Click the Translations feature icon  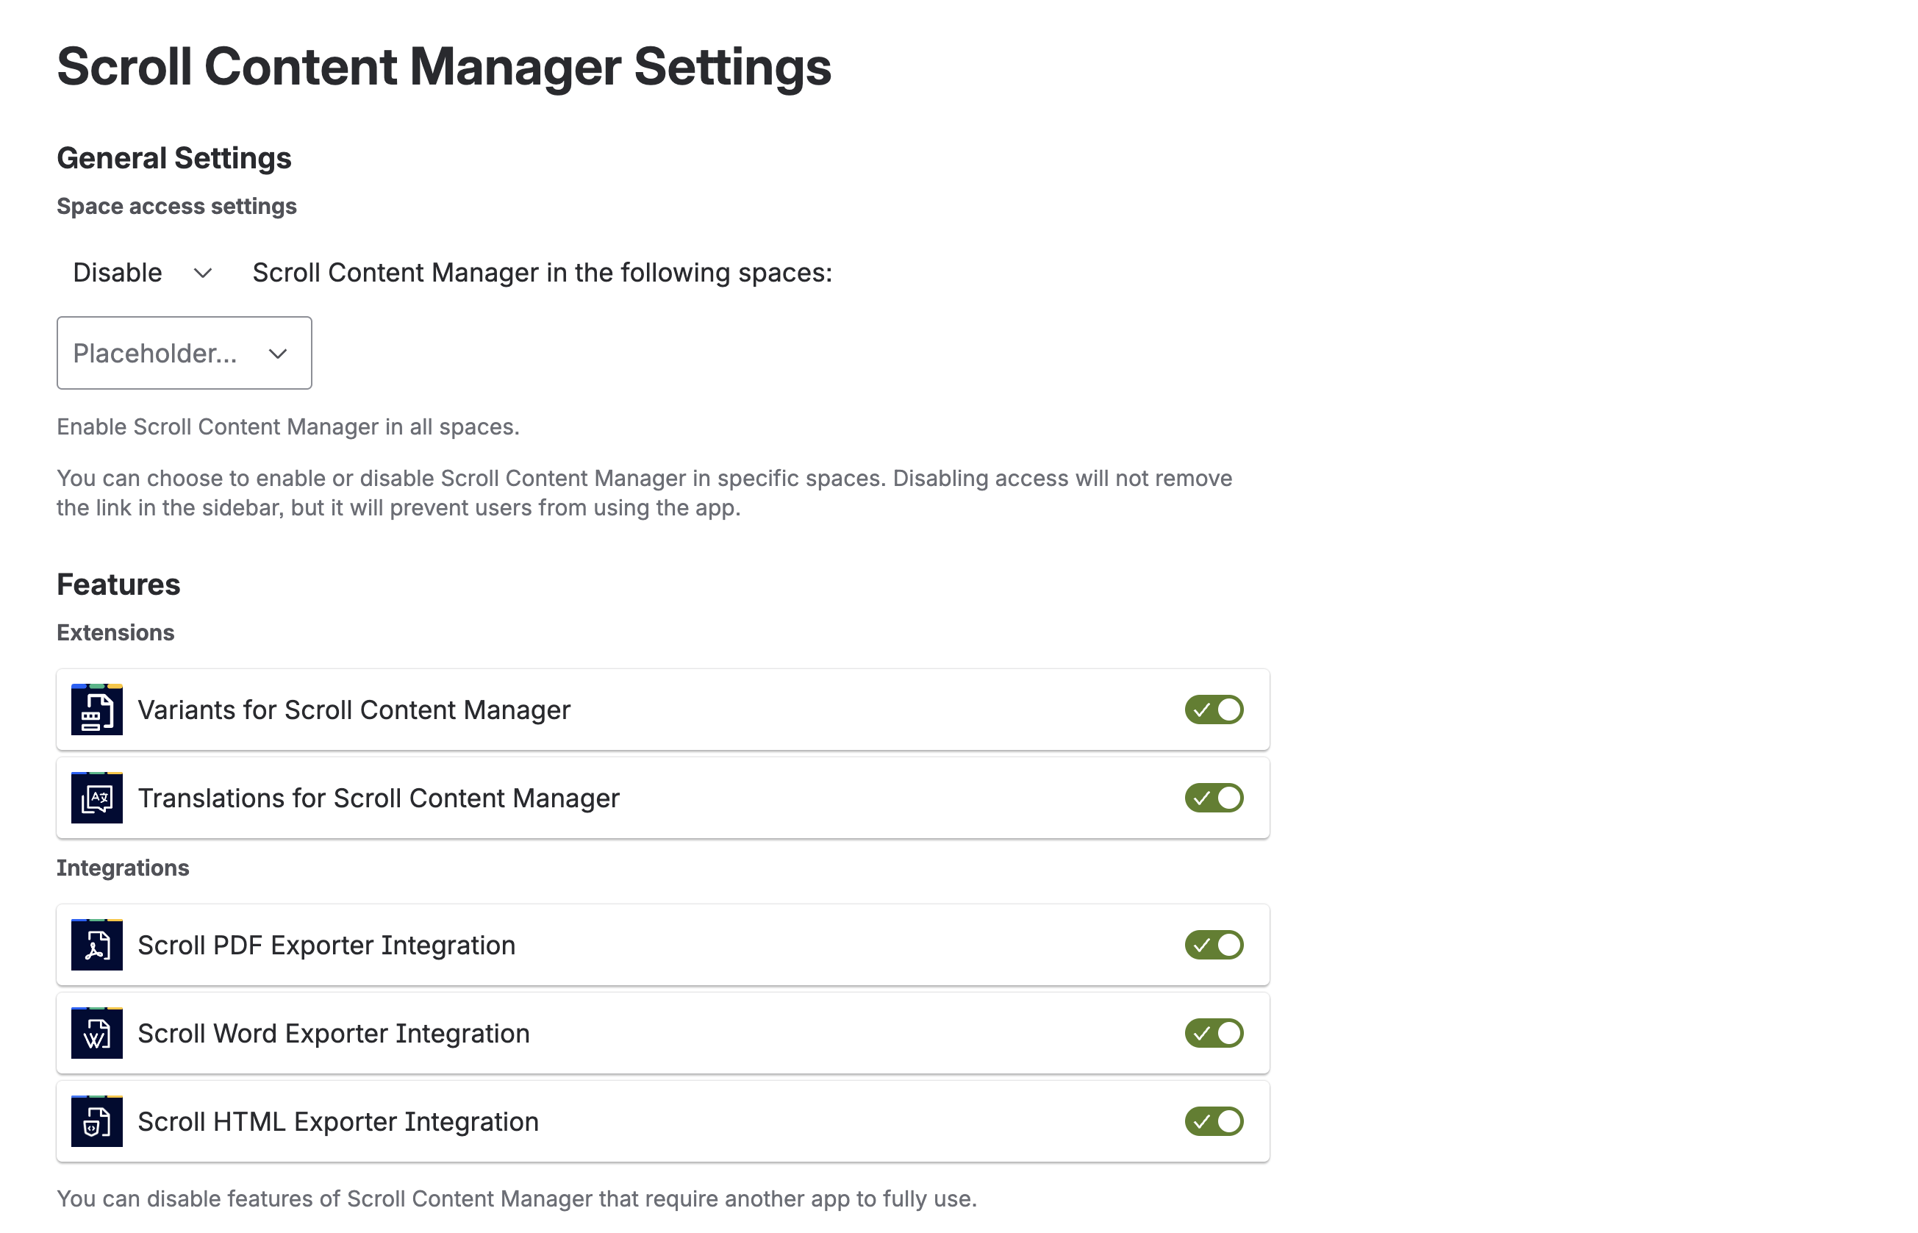[x=96, y=798]
